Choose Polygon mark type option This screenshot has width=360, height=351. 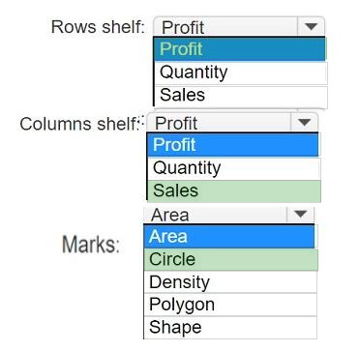230,305
